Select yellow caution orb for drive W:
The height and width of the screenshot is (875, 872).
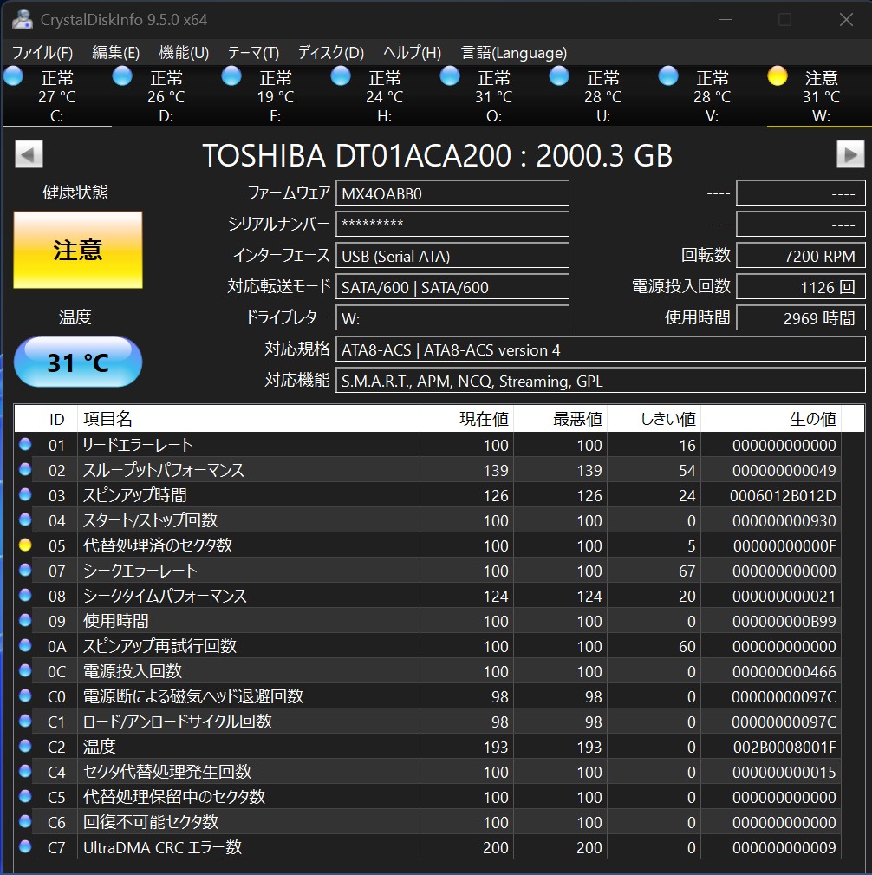pyautogui.click(x=778, y=76)
